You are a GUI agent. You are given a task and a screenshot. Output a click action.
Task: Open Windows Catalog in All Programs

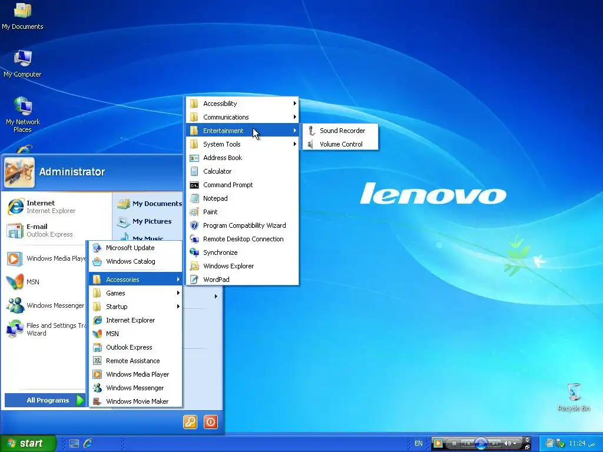pyautogui.click(x=135, y=261)
